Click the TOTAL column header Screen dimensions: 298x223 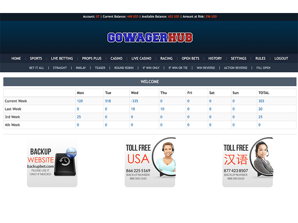(264, 93)
